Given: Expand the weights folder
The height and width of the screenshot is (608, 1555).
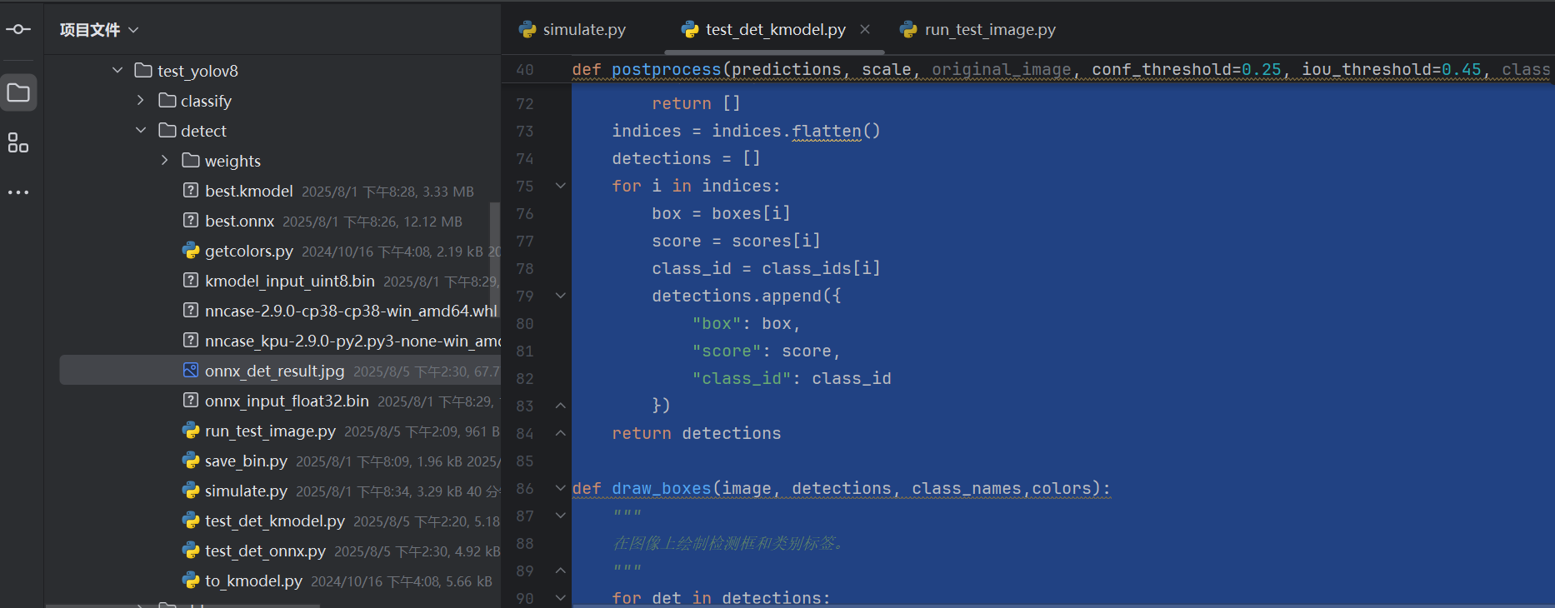Looking at the screenshot, I should click(164, 161).
